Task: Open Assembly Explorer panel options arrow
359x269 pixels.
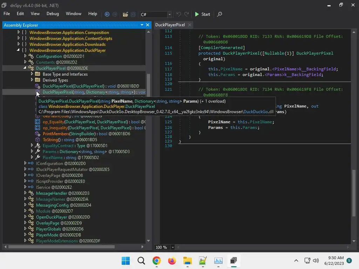Action: (x=142, y=25)
